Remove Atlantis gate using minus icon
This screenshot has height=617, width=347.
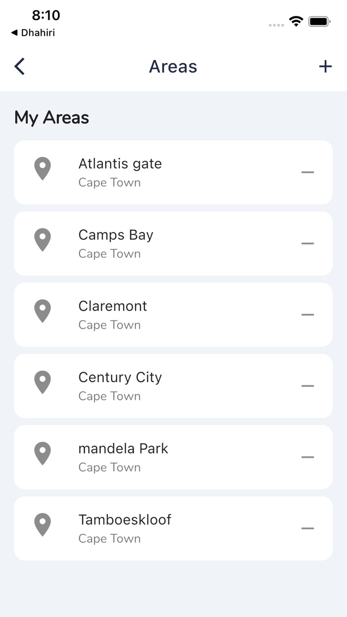tap(307, 172)
